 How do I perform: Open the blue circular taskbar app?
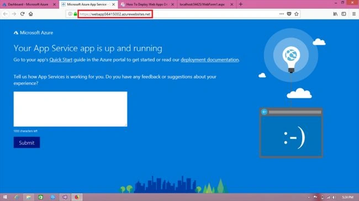click(52, 197)
